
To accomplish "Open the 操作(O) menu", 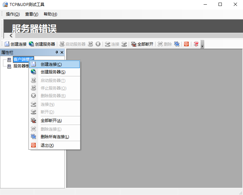I will point(13,14).
